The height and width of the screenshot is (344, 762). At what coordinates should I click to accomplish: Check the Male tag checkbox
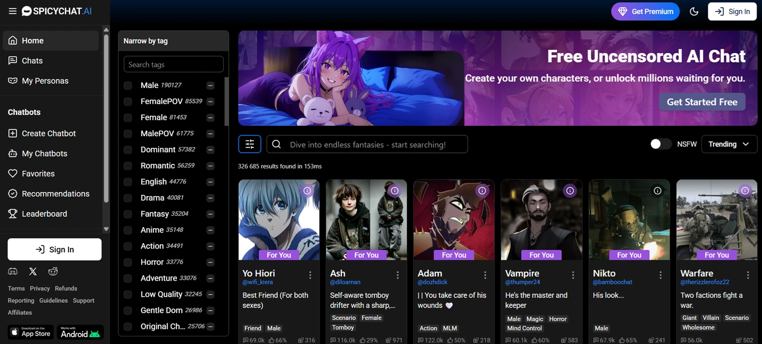click(128, 85)
